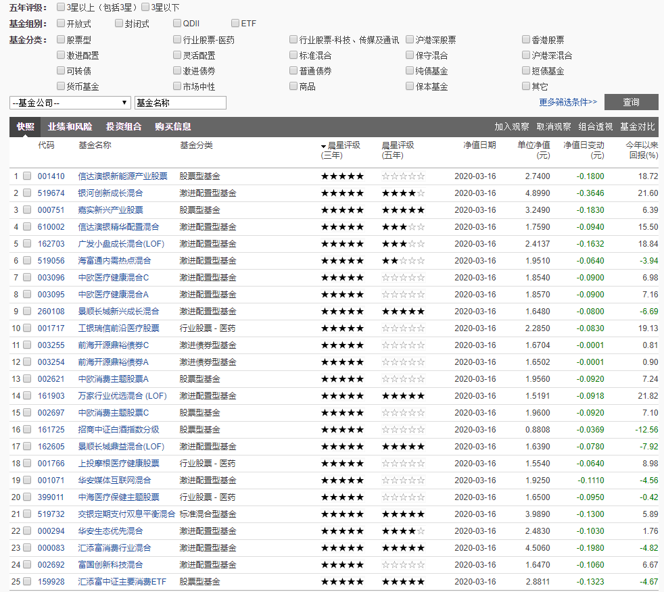Open 基金对比 from the toolbar
664x592 pixels.
pos(638,126)
